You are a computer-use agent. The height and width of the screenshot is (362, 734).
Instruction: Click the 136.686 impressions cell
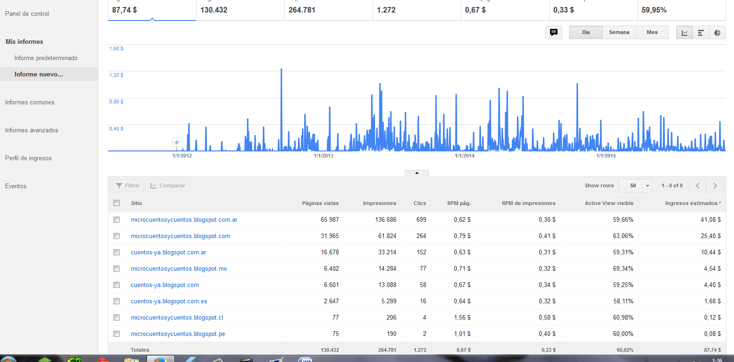coord(386,220)
